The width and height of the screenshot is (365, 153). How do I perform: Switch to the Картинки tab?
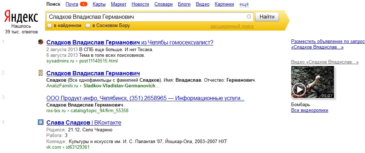pos(225,4)
